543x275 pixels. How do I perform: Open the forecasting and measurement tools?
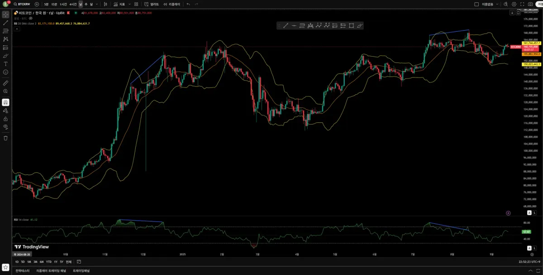[x=5, y=47]
